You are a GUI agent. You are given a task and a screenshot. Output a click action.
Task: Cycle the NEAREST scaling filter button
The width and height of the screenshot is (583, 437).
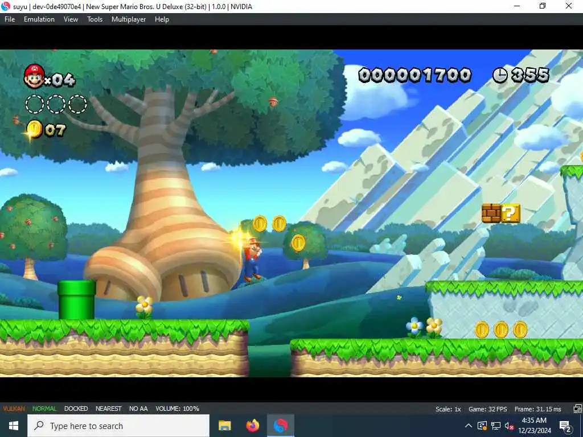tap(108, 409)
